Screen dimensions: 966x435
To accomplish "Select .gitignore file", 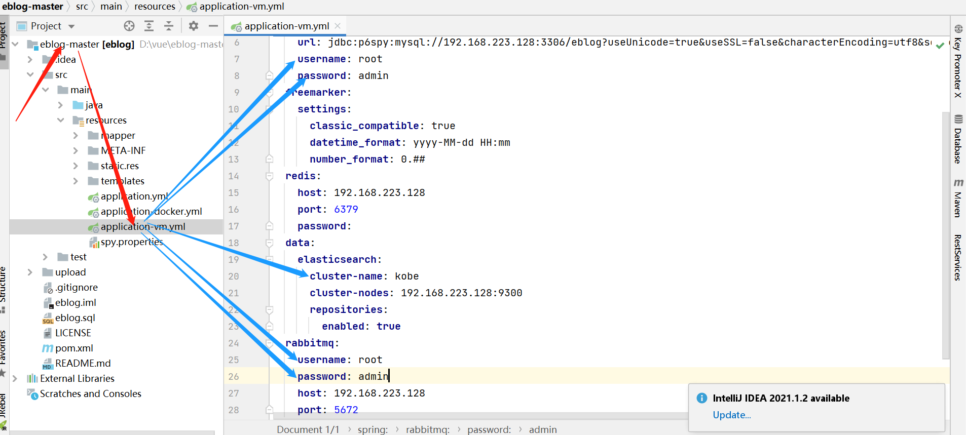I will tap(76, 287).
